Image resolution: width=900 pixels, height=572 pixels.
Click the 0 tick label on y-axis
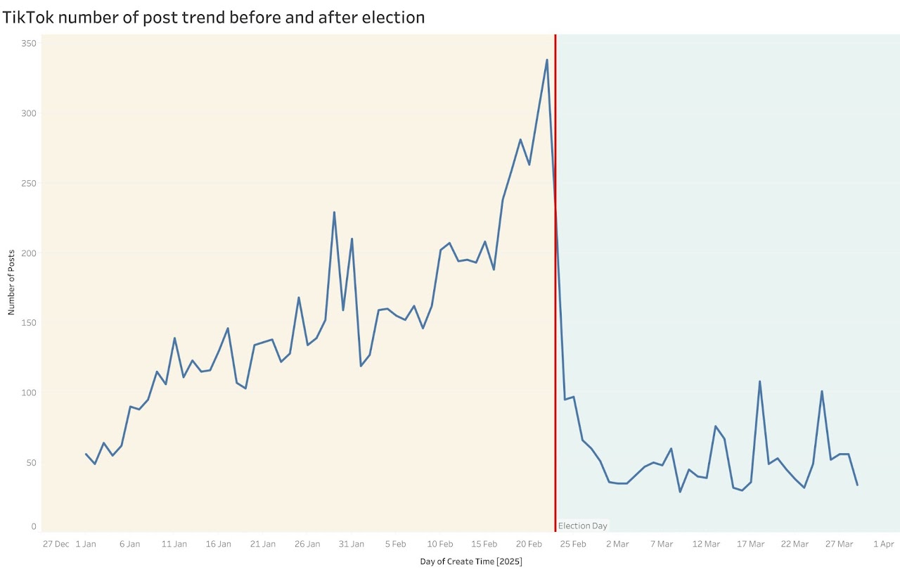[x=33, y=526]
